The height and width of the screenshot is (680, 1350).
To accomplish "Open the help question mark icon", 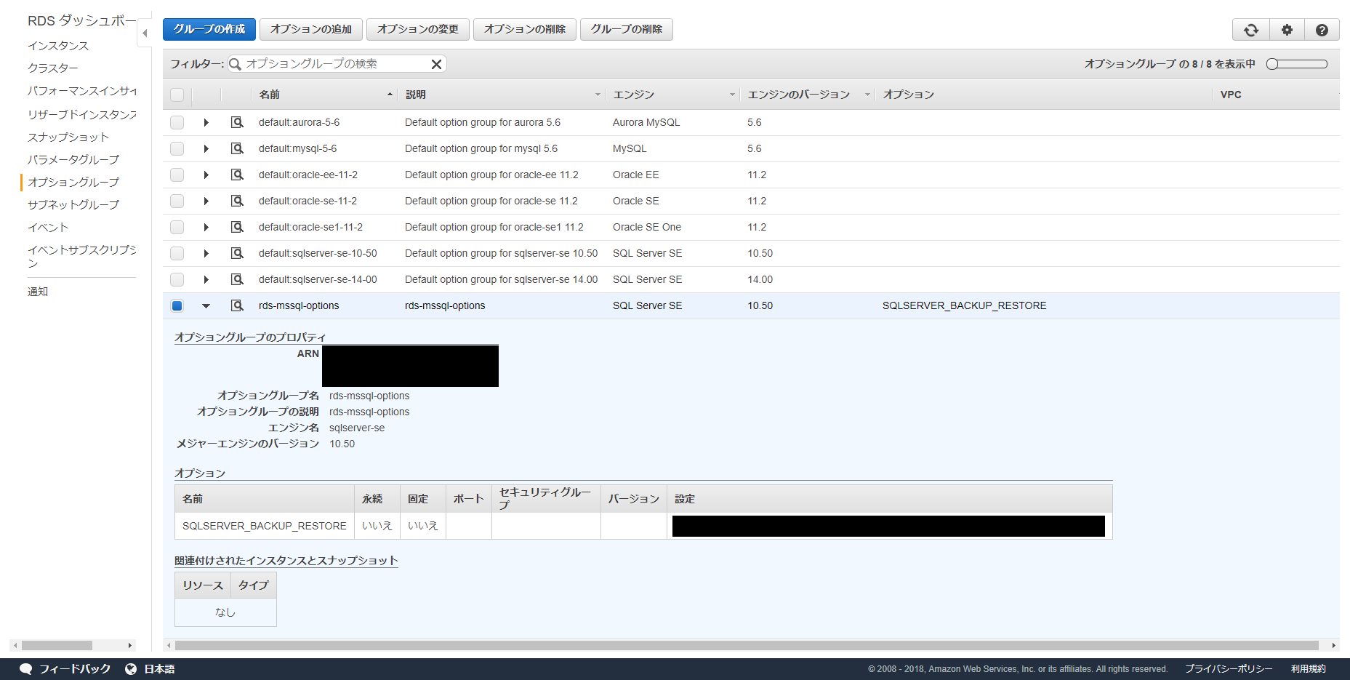I will click(1322, 29).
